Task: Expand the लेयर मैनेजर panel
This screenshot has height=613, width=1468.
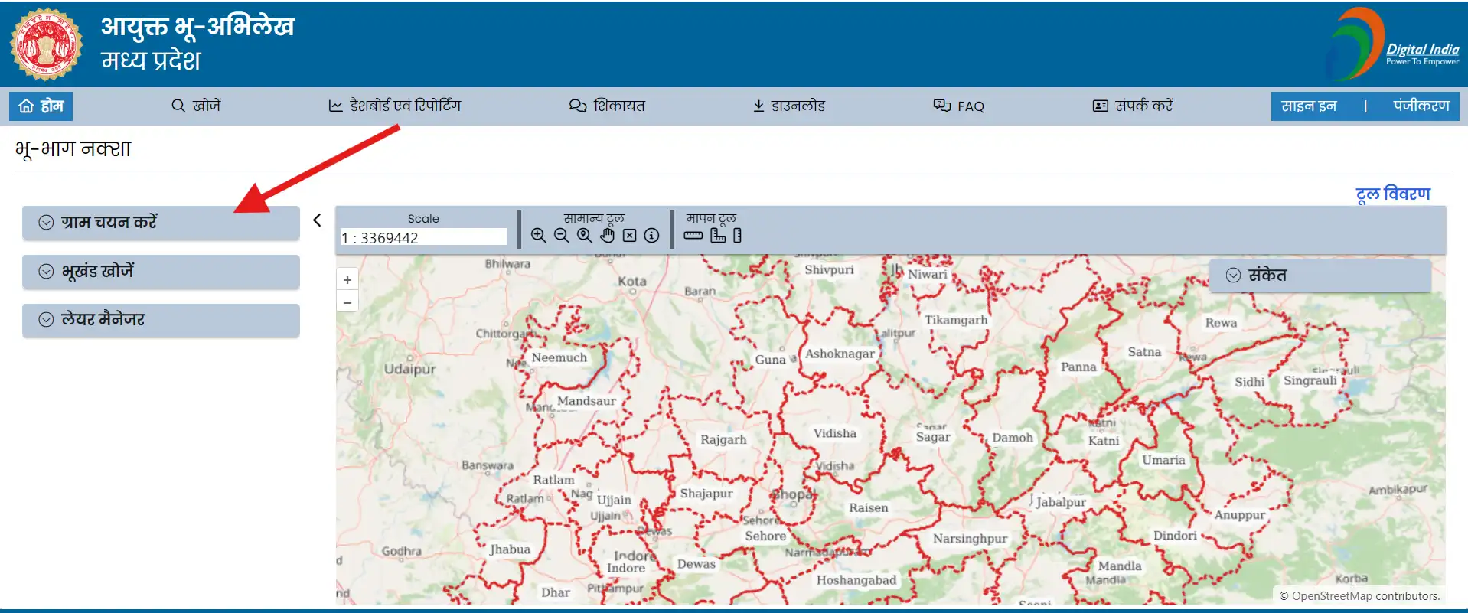Action: click(161, 320)
